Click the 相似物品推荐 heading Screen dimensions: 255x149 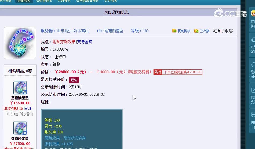pos(20,71)
